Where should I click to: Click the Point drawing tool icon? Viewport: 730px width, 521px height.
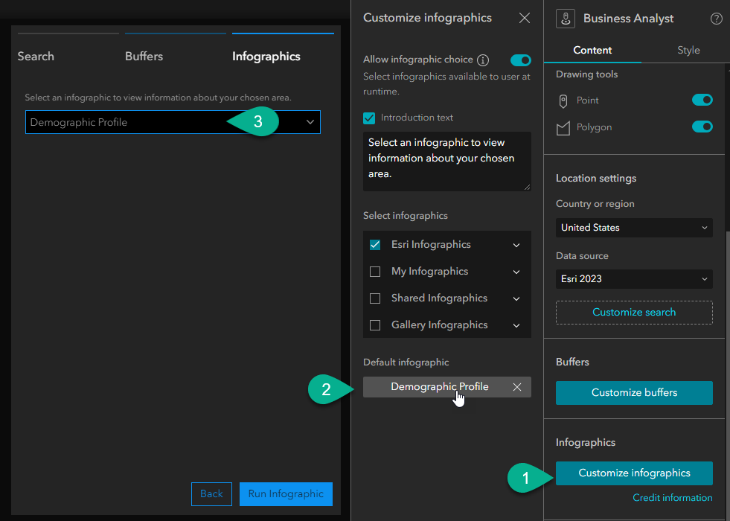[563, 100]
